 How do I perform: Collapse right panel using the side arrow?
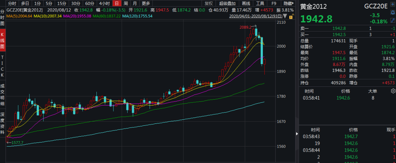(296, 134)
